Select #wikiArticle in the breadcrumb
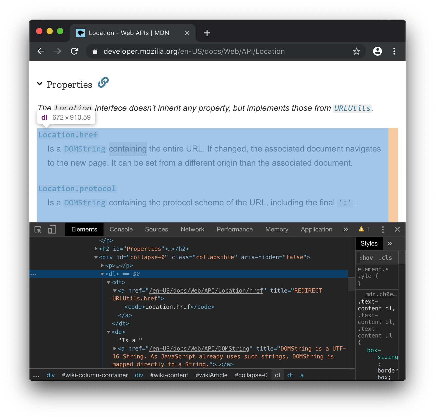435x419 pixels. point(211,375)
